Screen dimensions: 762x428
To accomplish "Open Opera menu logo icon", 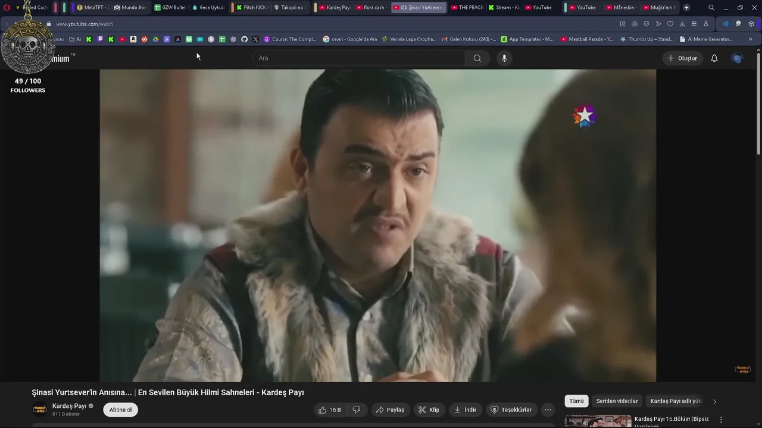I will click(7, 8).
